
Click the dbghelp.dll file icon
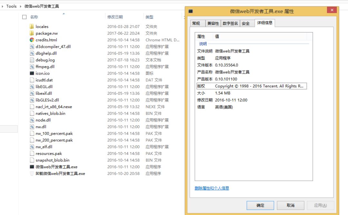click(x=32, y=53)
